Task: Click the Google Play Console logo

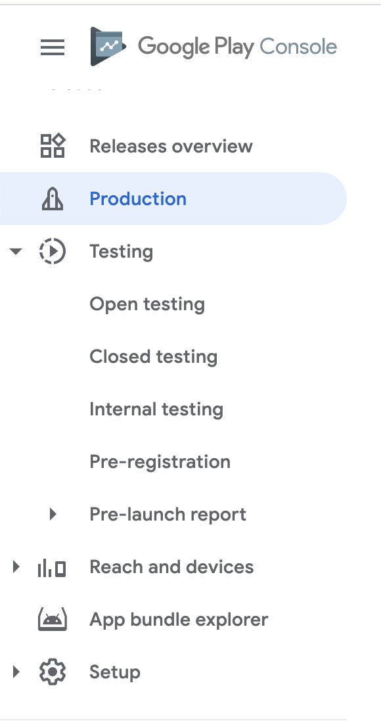Action: point(213,47)
